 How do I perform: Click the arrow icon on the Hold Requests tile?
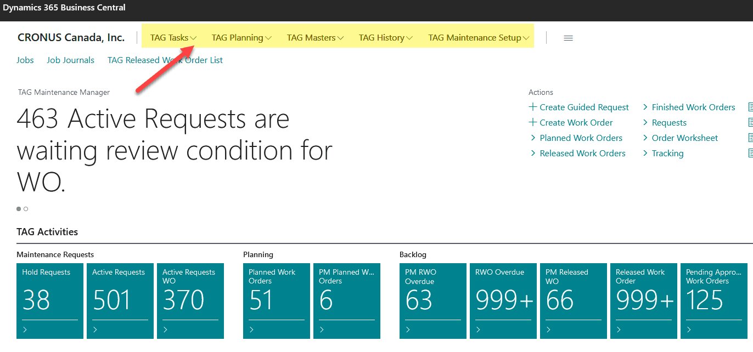pos(25,330)
